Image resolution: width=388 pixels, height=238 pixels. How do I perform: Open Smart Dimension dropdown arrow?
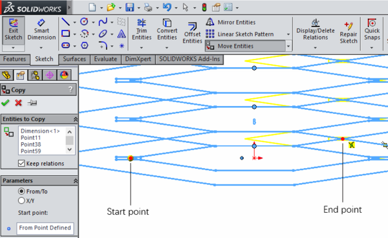coord(41,47)
